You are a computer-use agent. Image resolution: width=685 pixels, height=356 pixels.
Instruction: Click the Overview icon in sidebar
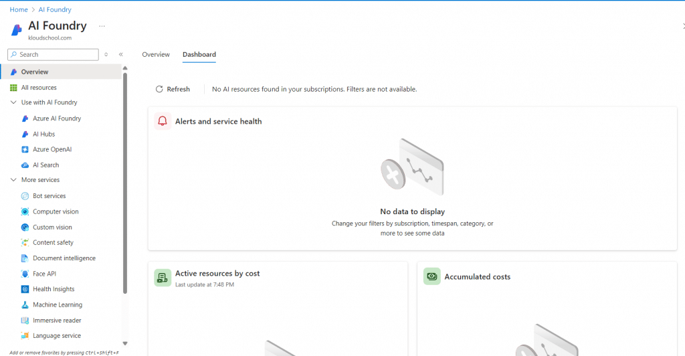click(13, 72)
